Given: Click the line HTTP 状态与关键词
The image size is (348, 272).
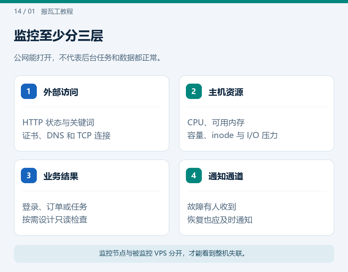Looking at the screenshot, I should point(58,122).
